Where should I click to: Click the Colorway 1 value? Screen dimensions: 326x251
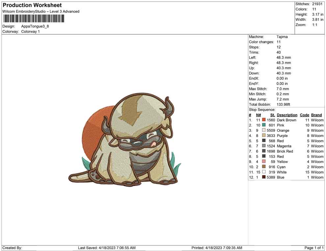click(x=30, y=32)
